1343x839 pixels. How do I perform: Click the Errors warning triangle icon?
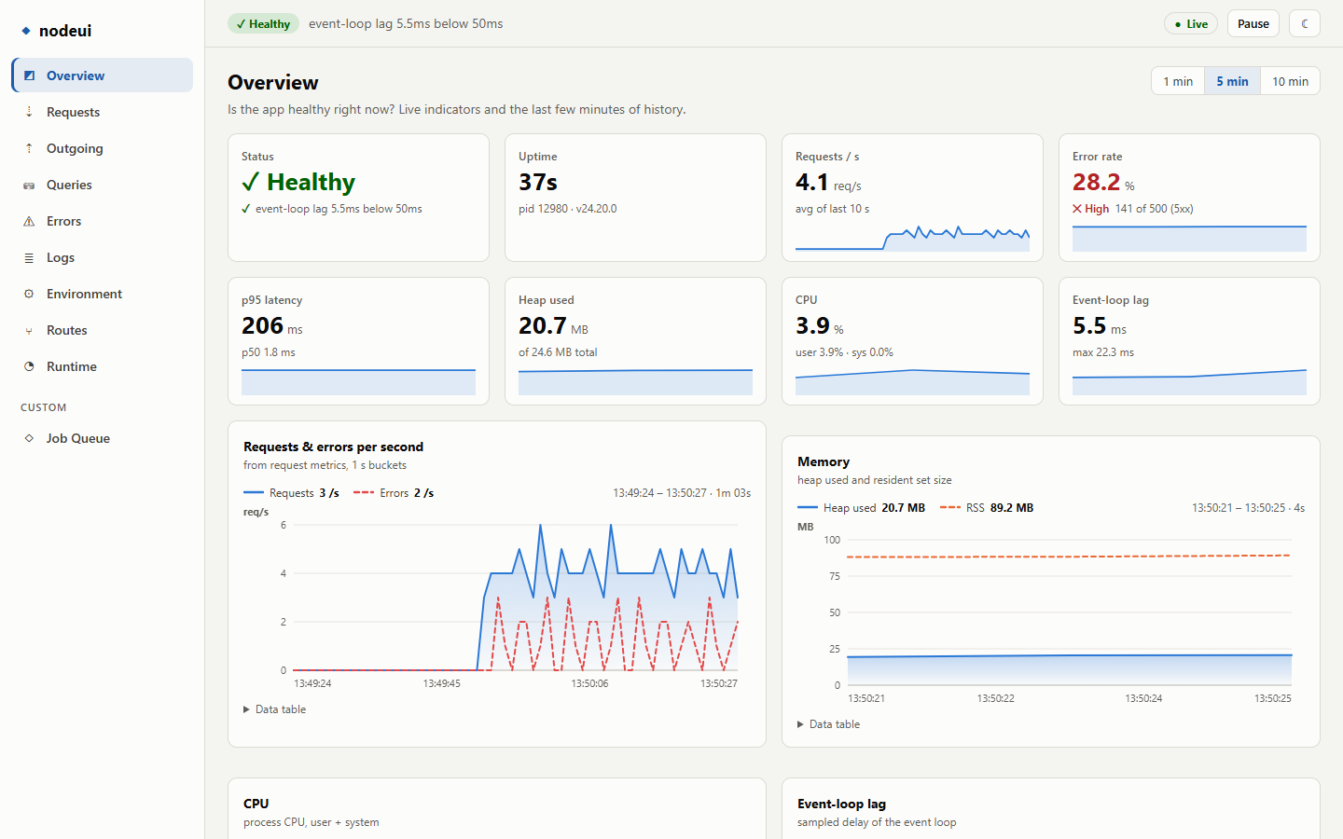click(x=29, y=221)
